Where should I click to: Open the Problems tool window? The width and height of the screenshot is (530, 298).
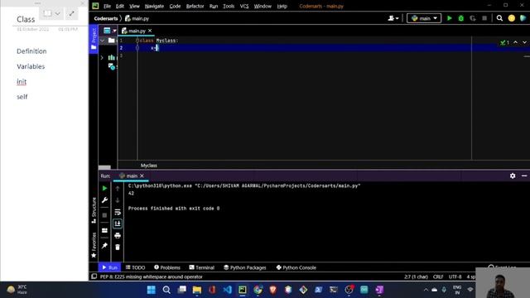pyautogui.click(x=167, y=267)
